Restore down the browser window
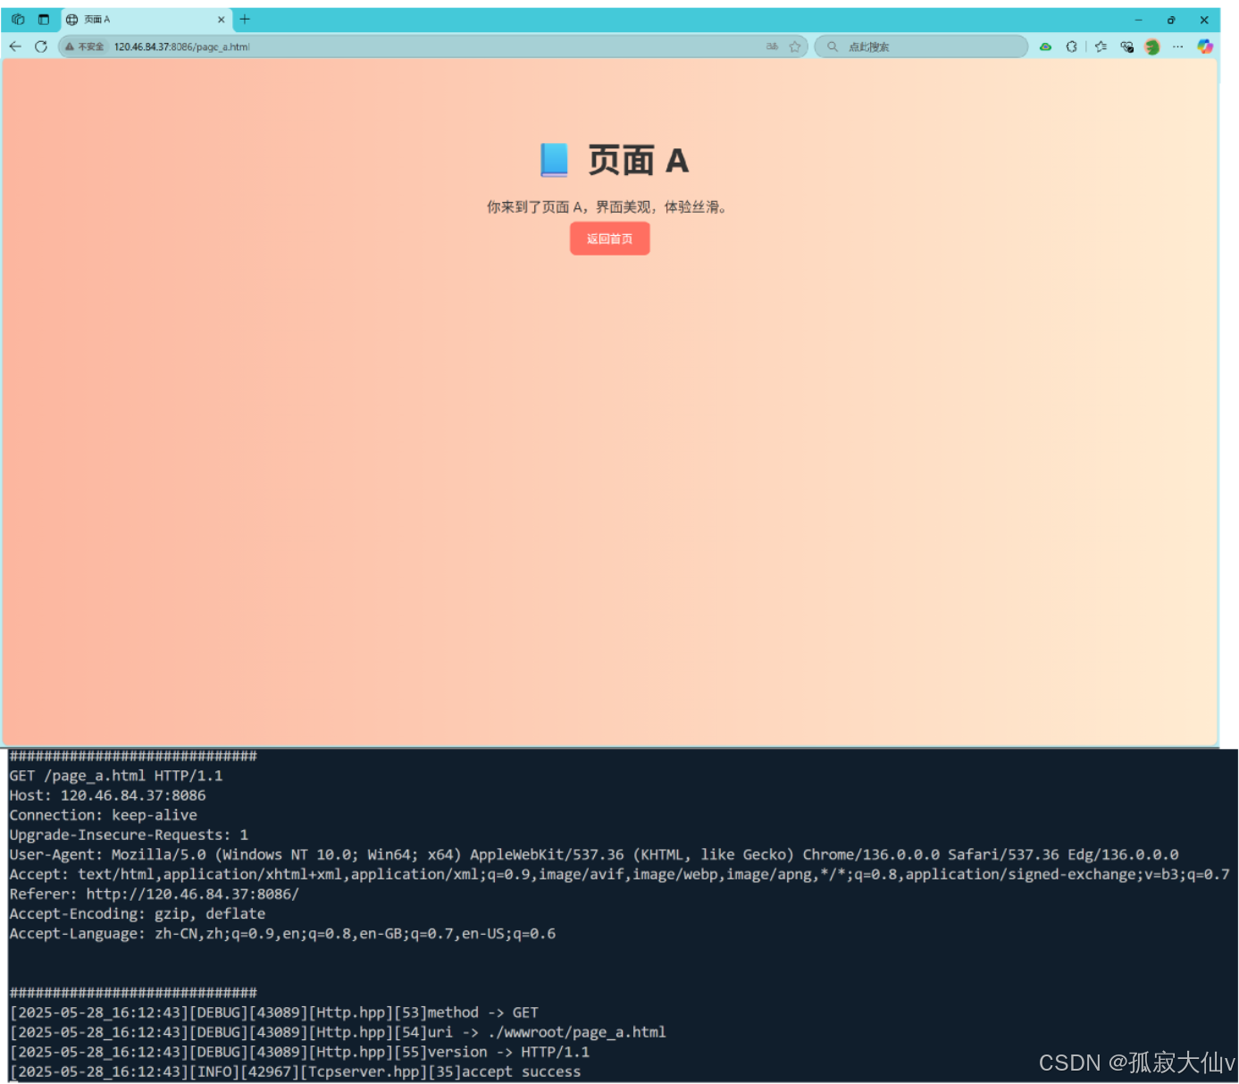1239x1084 pixels. coord(1171,20)
